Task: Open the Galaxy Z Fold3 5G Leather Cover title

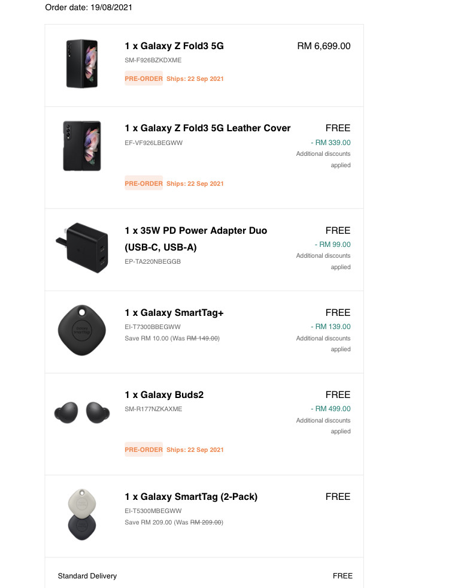Action: 208,128
